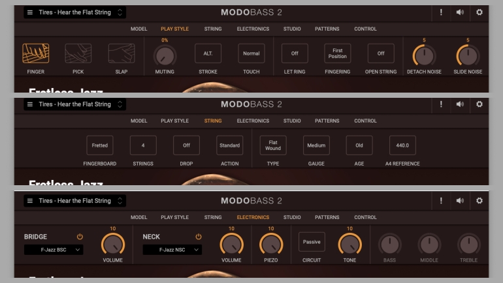The height and width of the screenshot is (283, 503).
Task: Toggle Open String Off button
Action: click(381, 53)
